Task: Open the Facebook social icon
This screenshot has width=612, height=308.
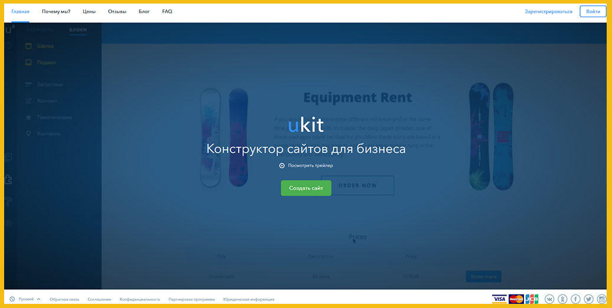Action: coord(576,299)
